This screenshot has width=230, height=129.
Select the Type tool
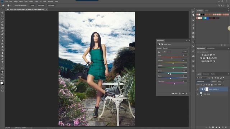point(3,62)
